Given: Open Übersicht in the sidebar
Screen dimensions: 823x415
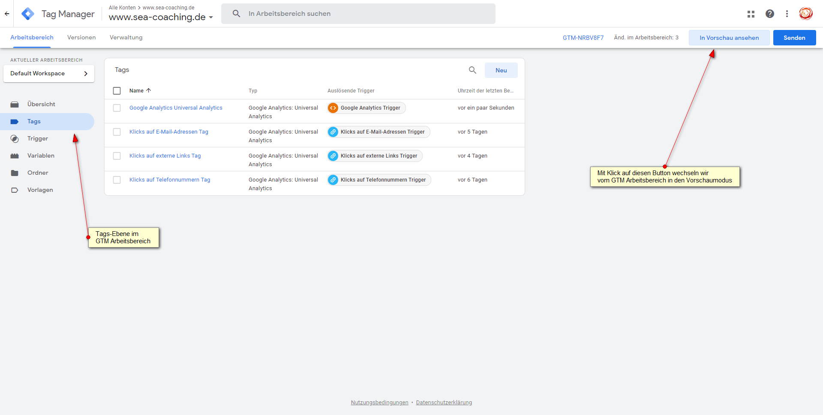Looking at the screenshot, I should click(x=41, y=104).
